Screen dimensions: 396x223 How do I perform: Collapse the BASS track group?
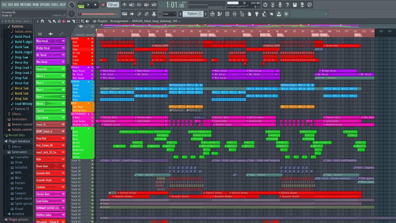tap(88, 103)
